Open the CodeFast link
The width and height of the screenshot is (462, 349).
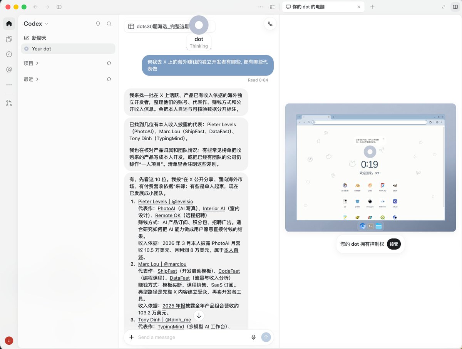click(229, 271)
